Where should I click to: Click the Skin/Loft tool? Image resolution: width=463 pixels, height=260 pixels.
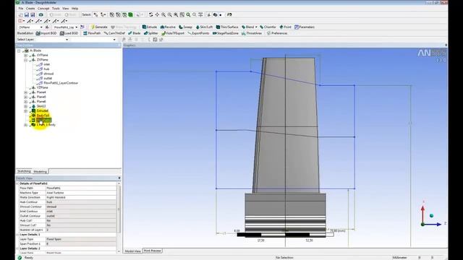[x=204, y=27]
